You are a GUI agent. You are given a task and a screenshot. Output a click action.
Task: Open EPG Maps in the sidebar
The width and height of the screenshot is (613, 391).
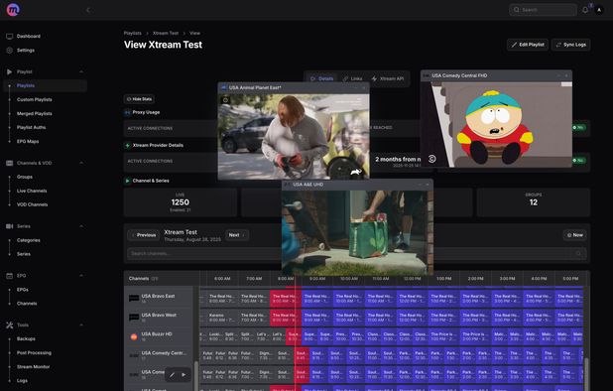[28, 142]
